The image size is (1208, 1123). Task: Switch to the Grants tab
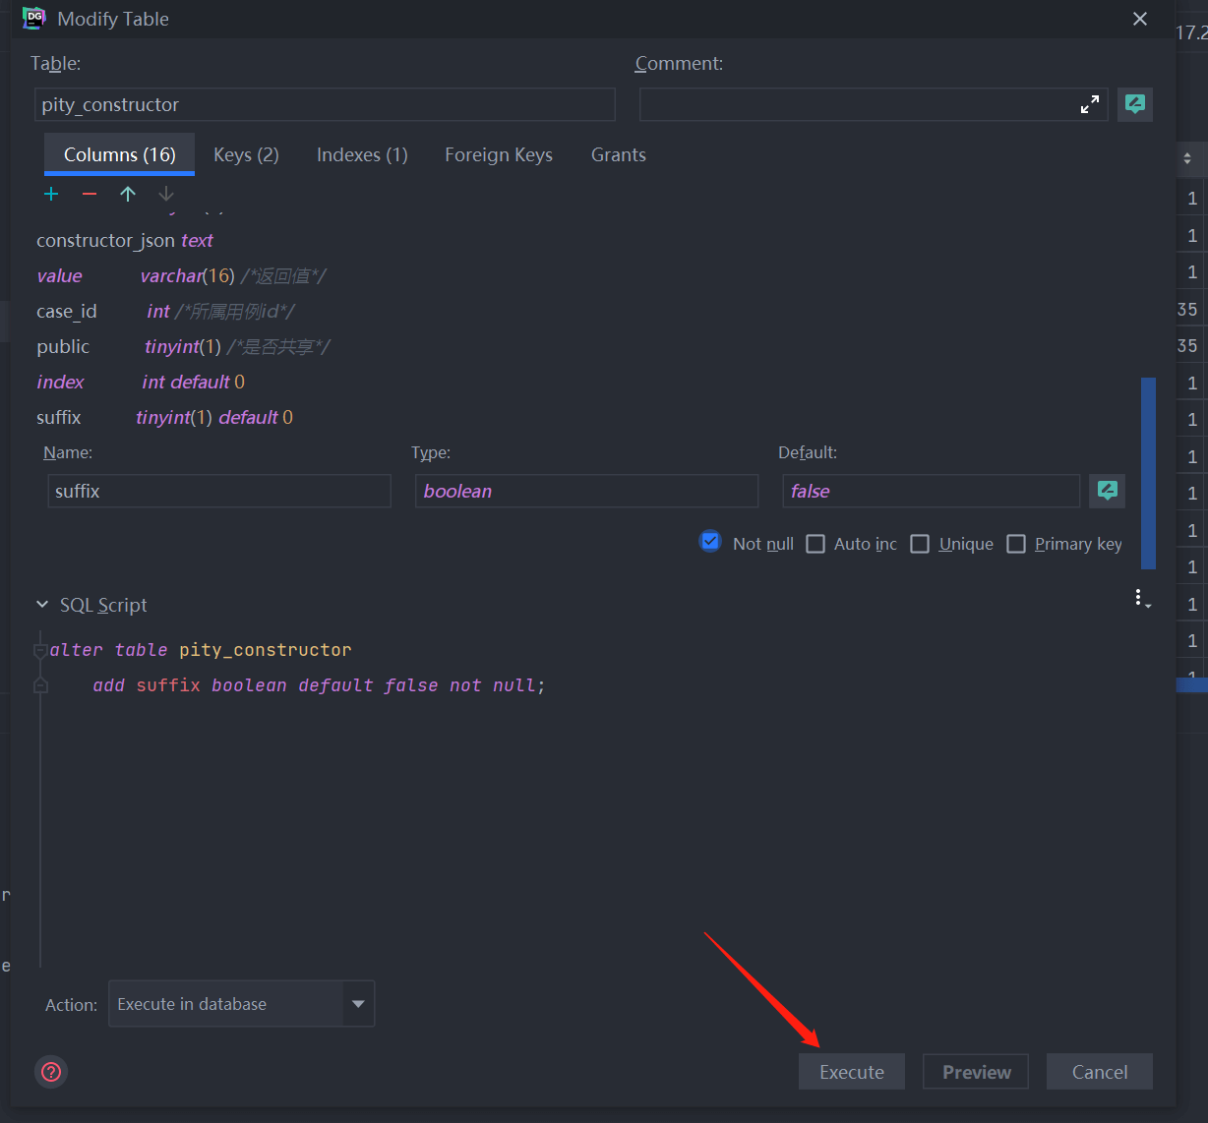click(x=619, y=154)
